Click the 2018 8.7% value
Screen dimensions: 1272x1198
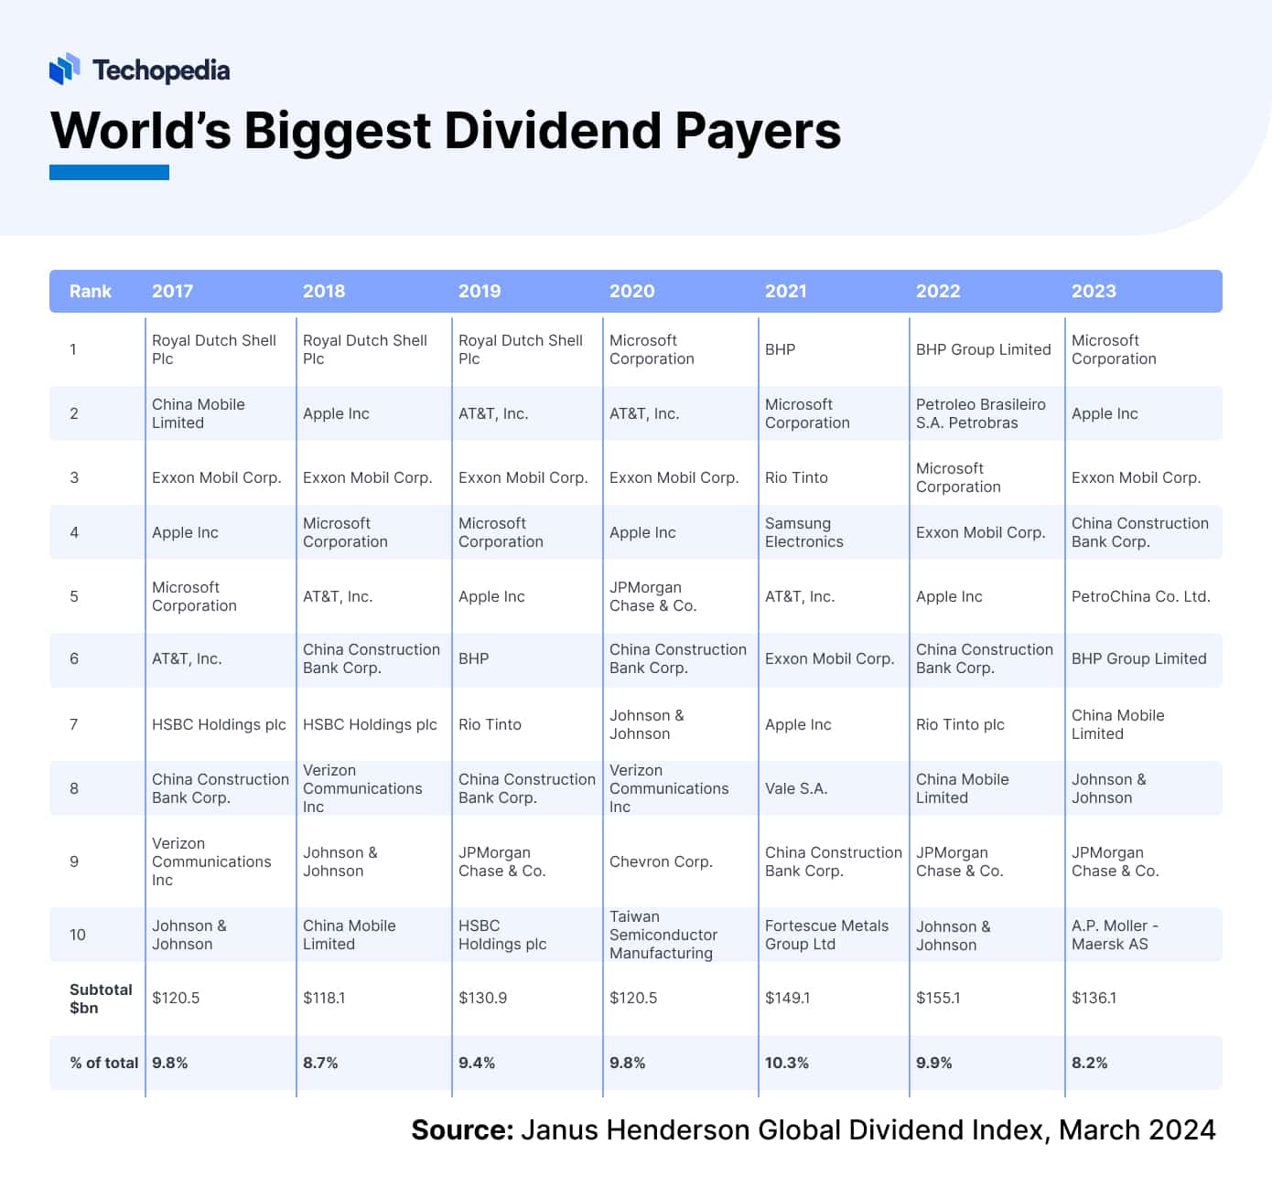click(x=320, y=1063)
